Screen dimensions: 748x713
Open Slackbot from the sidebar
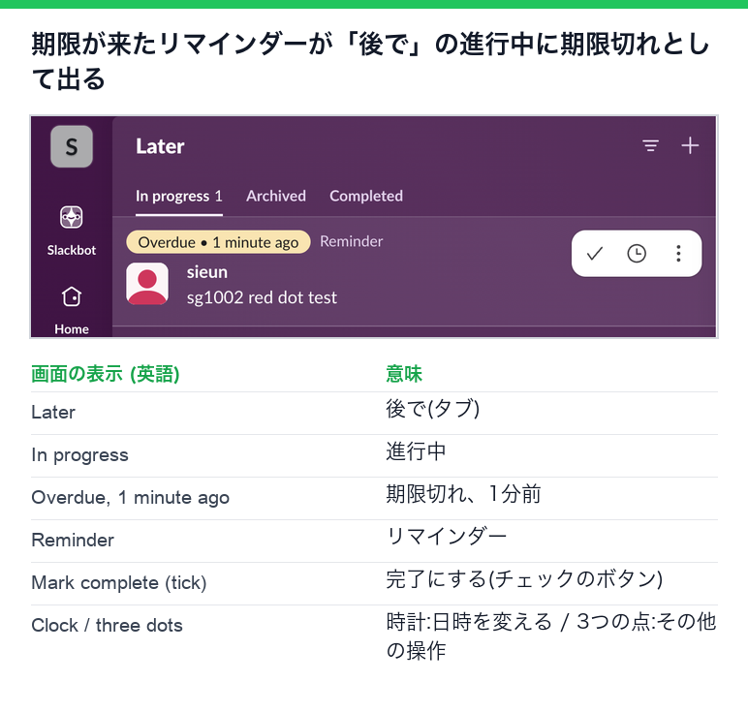pos(72,230)
